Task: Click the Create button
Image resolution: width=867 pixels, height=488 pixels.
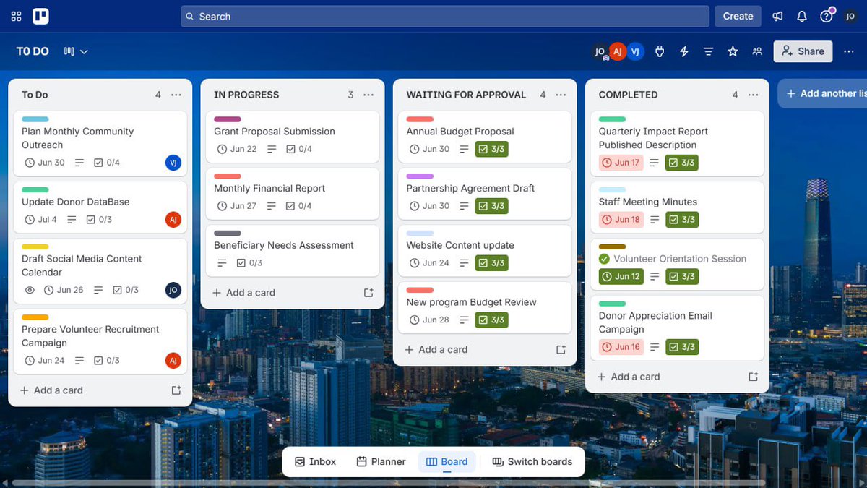Action: (x=738, y=16)
